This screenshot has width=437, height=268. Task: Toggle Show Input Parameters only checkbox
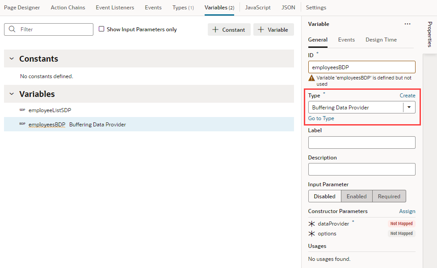pos(101,29)
